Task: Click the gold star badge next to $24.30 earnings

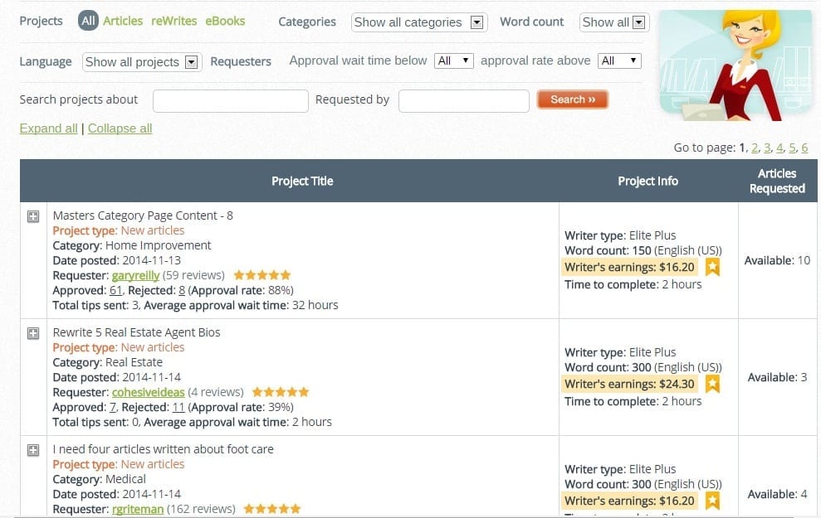Action: [712, 384]
